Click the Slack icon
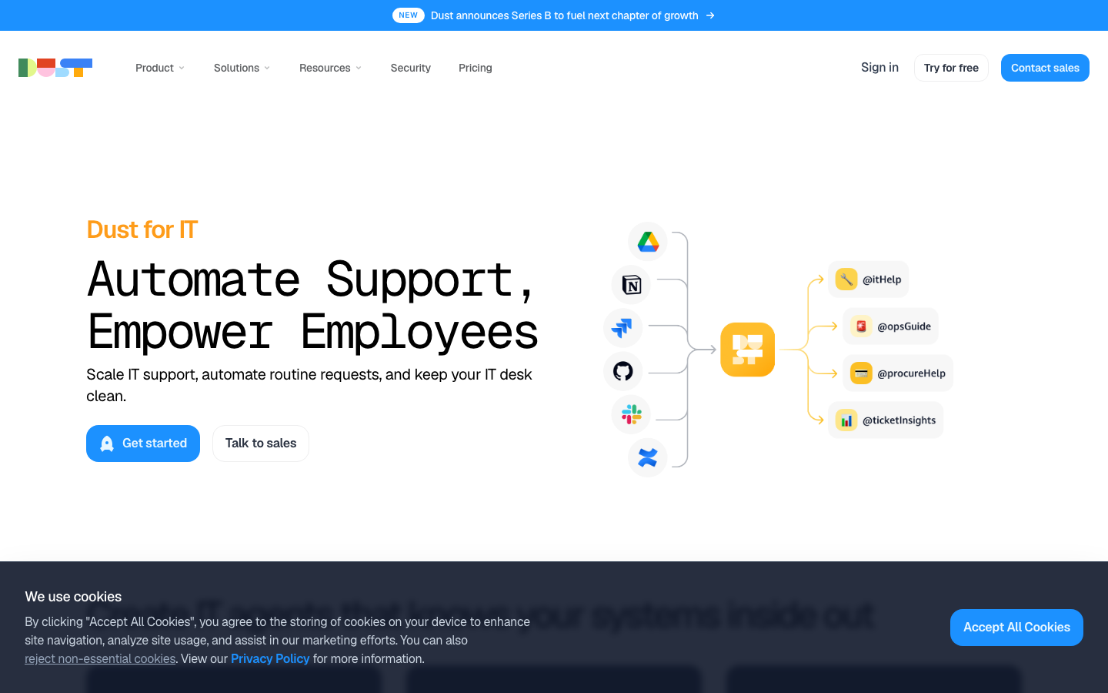The height and width of the screenshot is (693, 1108). (x=631, y=414)
